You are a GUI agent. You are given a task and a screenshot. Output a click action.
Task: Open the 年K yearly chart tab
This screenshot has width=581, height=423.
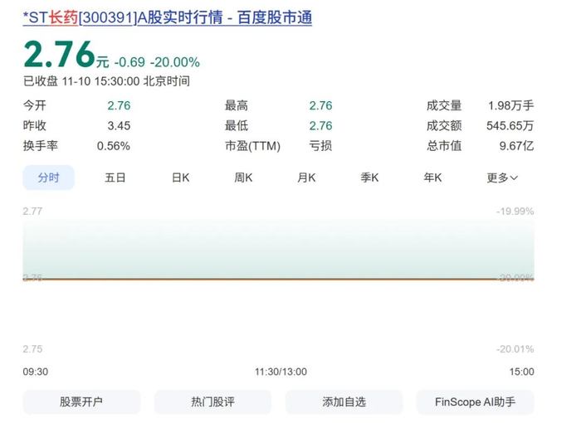click(432, 177)
